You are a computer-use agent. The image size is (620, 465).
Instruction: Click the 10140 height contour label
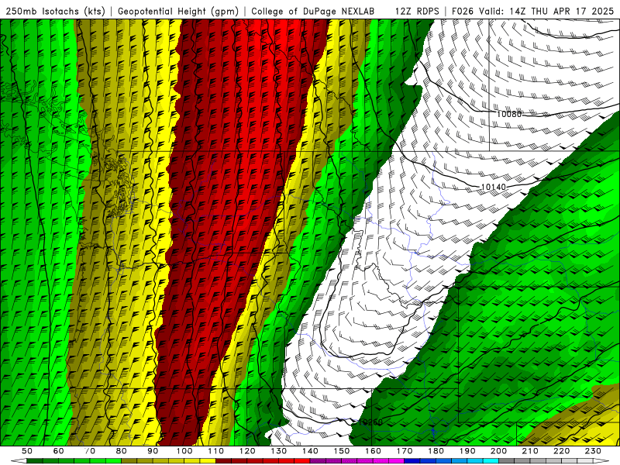[x=493, y=187]
